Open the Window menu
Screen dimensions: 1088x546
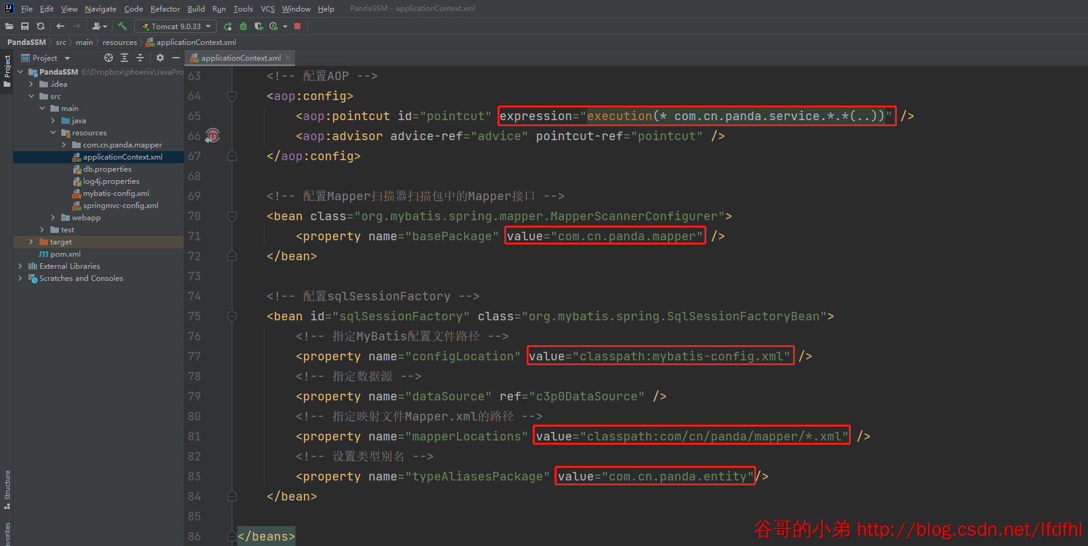pyautogui.click(x=296, y=8)
